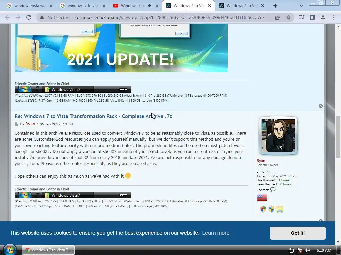Open author Ryan's profile link by date
Viewport: 341px width, 255px height.
coord(30,124)
